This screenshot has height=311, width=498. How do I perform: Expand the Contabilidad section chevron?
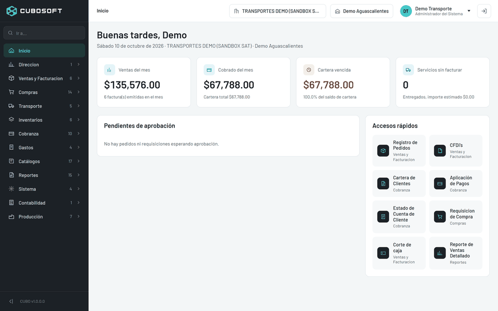(78, 203)
